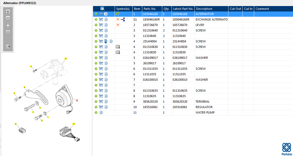Click the orange X symbol for LEVER

coord(118,25)
